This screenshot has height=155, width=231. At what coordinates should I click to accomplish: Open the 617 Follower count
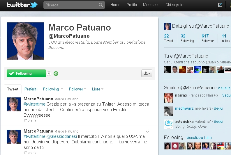pyautogui.click(x=208, y=38)
